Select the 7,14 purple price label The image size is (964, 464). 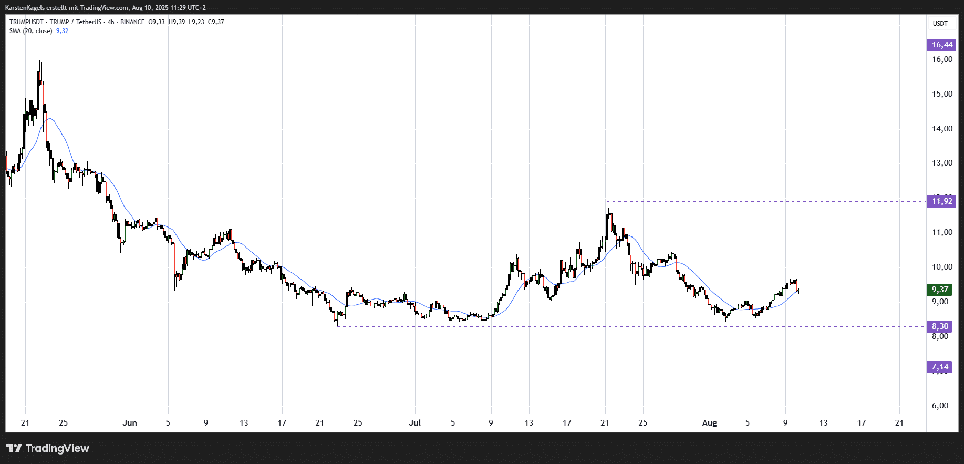940,367
